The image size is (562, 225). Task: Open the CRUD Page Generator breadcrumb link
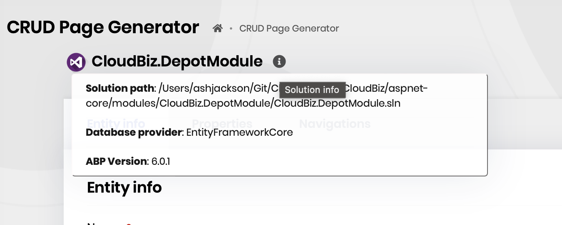(x=289, y=28)
